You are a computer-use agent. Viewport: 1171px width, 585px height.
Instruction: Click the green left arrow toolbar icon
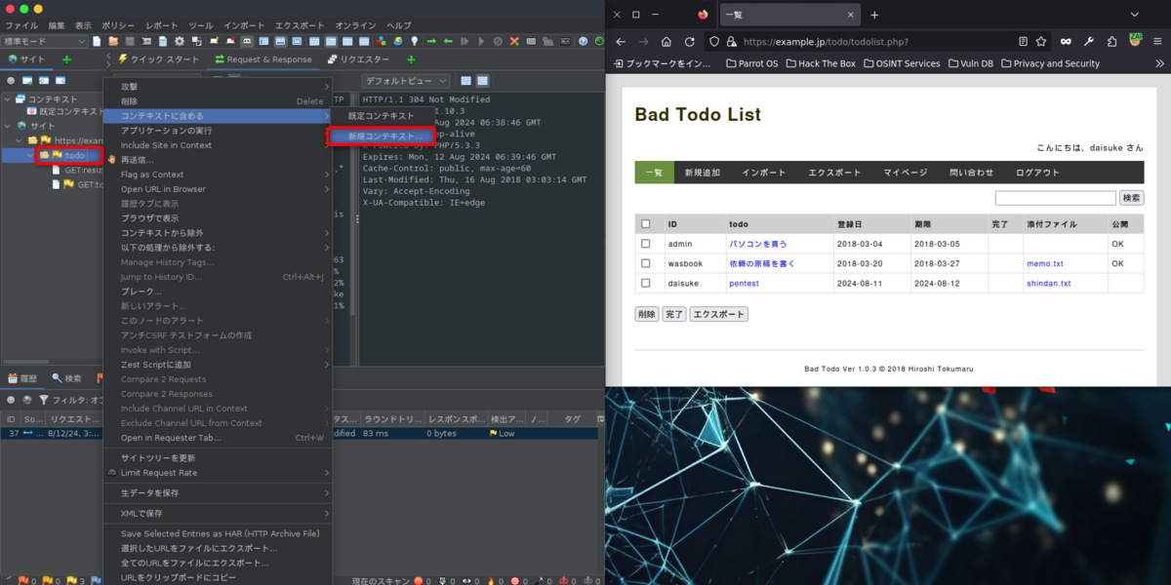448,41
